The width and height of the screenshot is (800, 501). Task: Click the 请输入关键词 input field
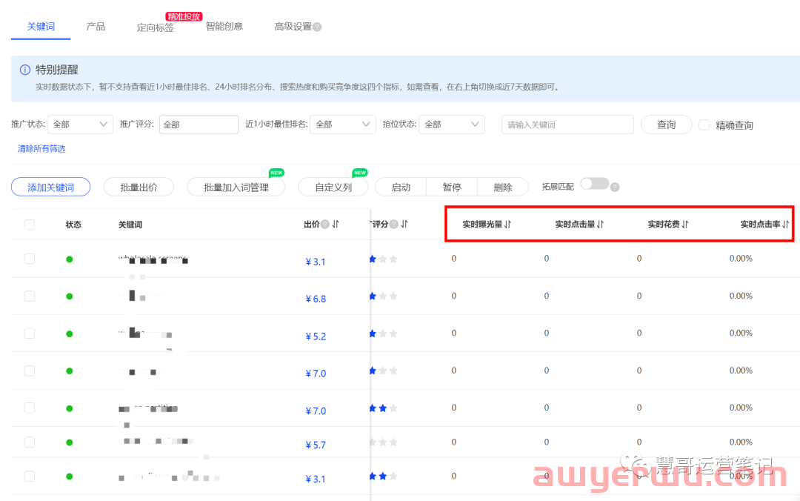click(x=567, y=125)
